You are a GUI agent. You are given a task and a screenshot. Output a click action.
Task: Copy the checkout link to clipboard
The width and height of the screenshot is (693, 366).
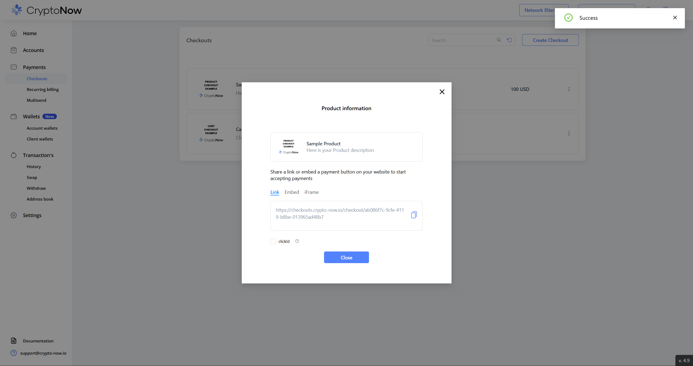[414, 215]
